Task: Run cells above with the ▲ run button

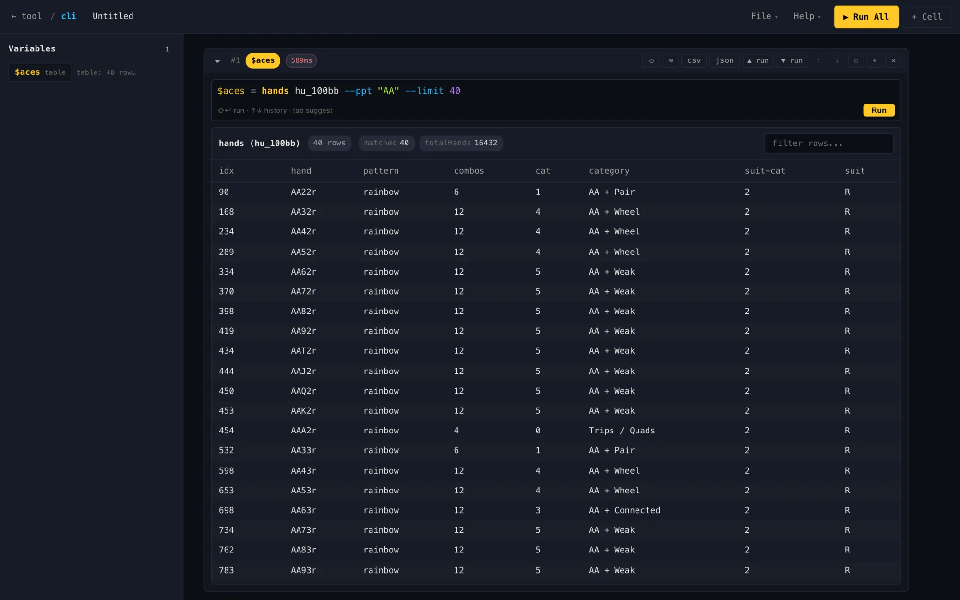Action: [758, 60]
